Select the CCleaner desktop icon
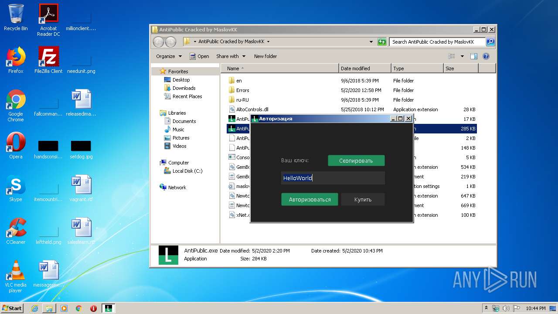558x314 pixels. (16, 231)
